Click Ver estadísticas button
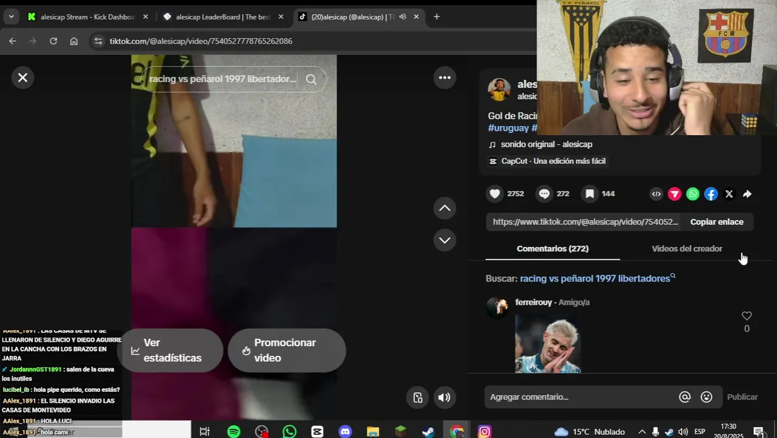Image resolution: width=777 pixels, height=438 pixels. click(x=170, y=350)
